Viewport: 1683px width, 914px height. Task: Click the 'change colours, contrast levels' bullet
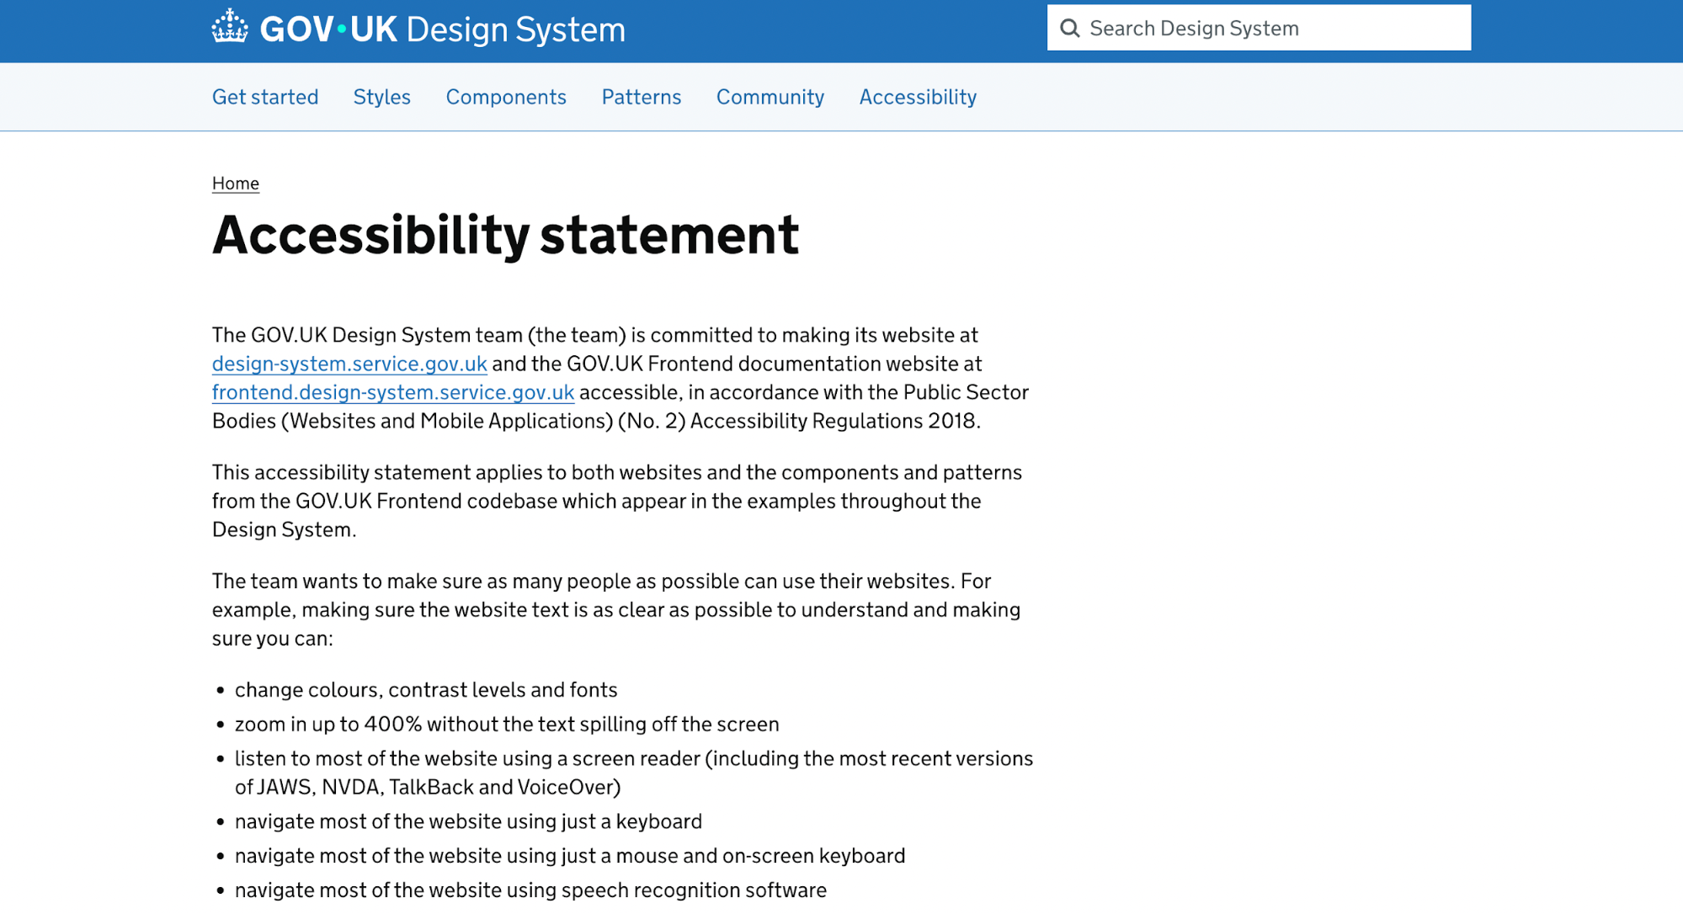tap(426, 690)
